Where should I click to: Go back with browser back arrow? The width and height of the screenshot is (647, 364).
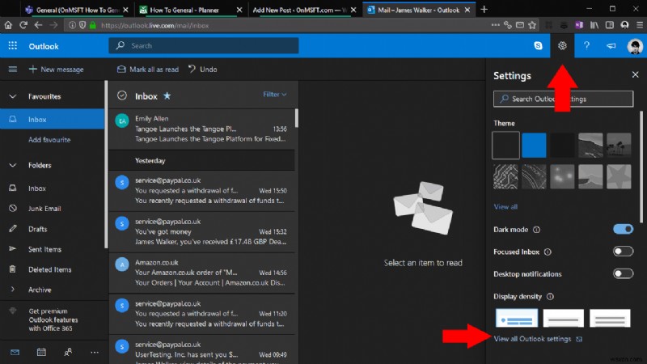[x=38, y=25]
